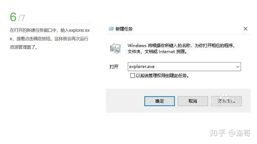
Task: Click the empty gray dialog footer area
Action: (125, 101)
